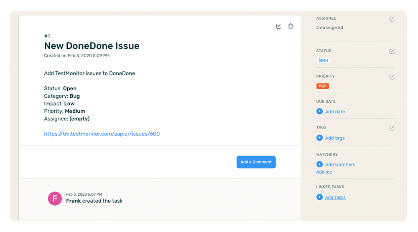418x232 pixels.
Task: Click the Unassigned assignee value
Action: tap(330, 28)
